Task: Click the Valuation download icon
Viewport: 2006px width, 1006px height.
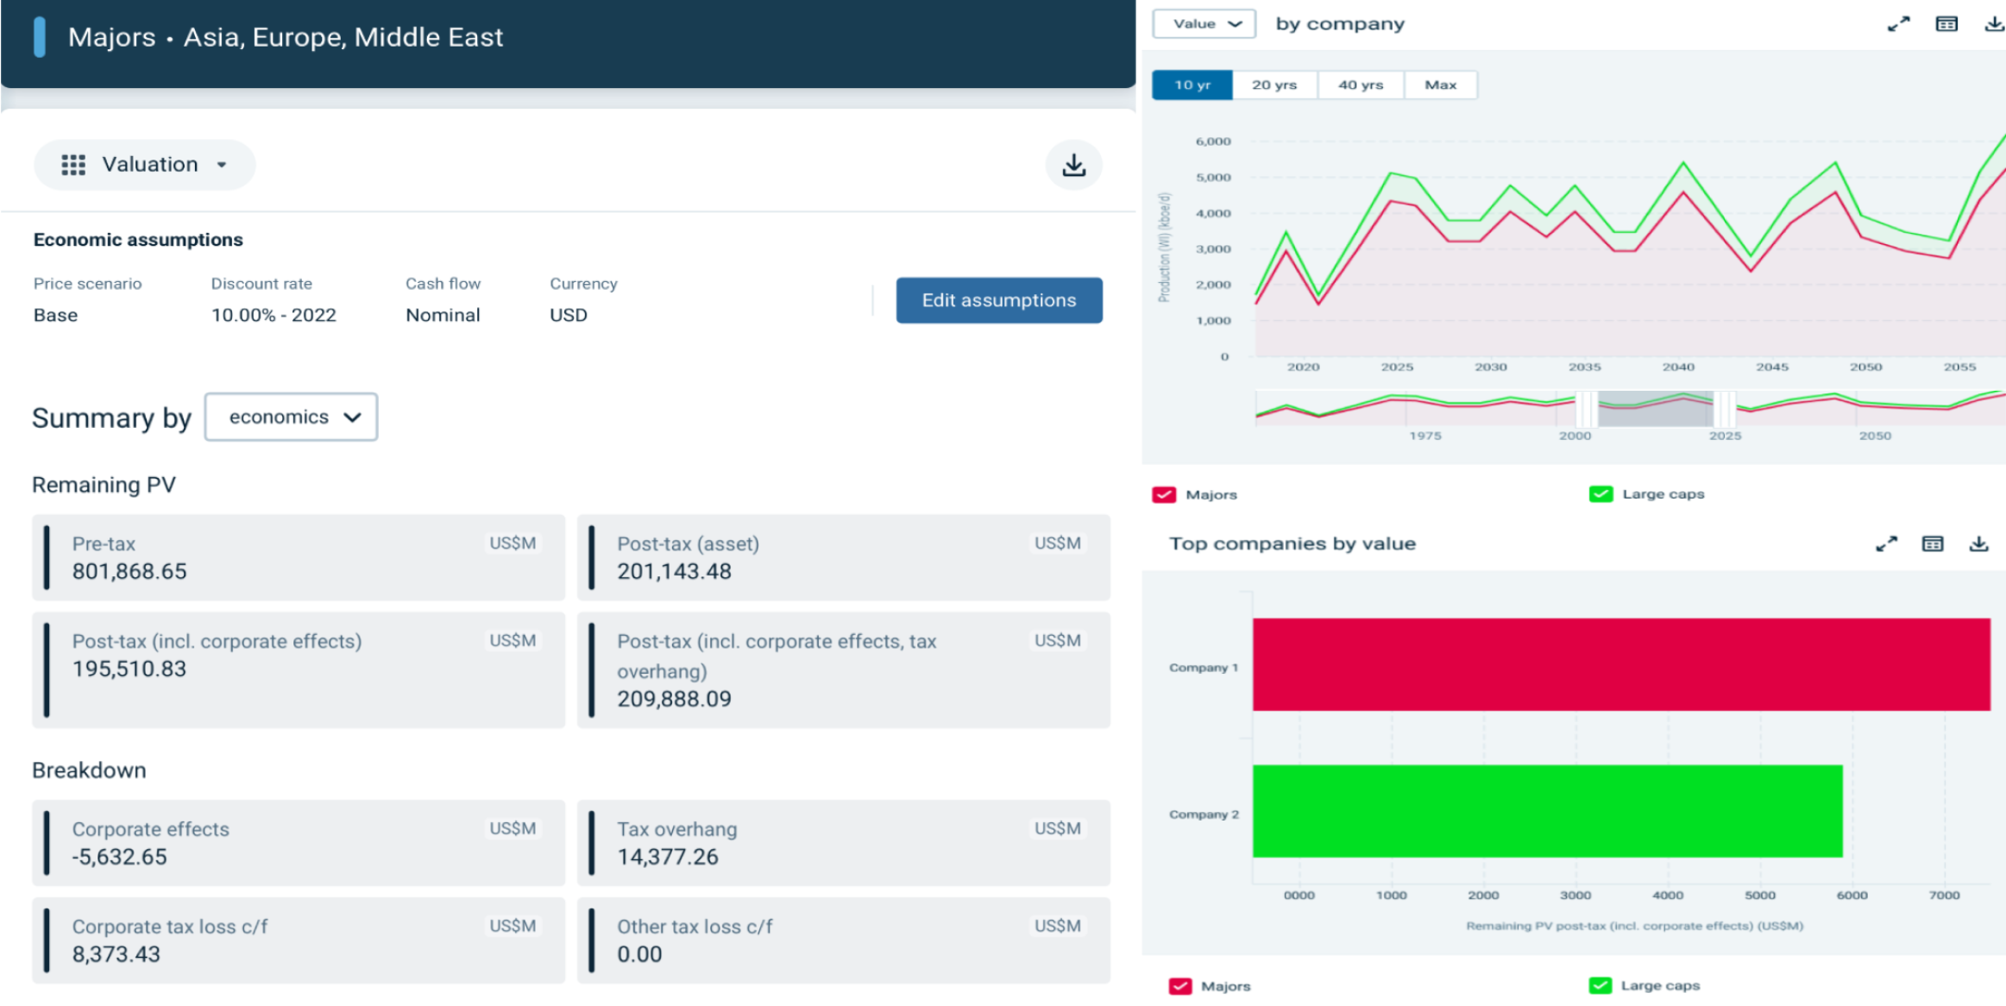Action: coord(1073,165)
